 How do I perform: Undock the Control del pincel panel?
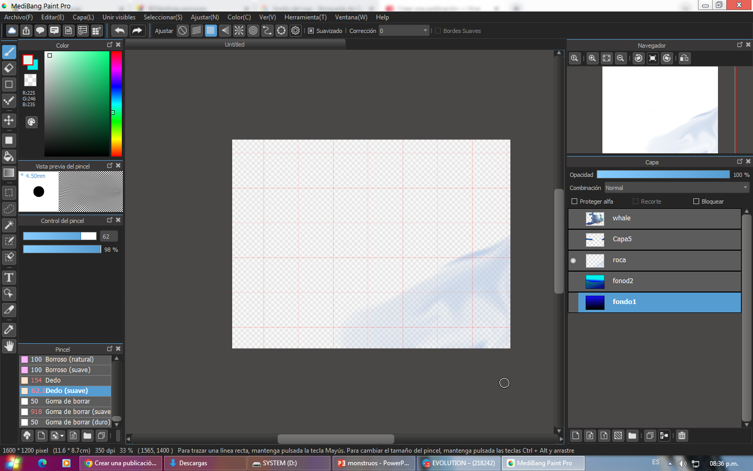click(x=110, y=220)
